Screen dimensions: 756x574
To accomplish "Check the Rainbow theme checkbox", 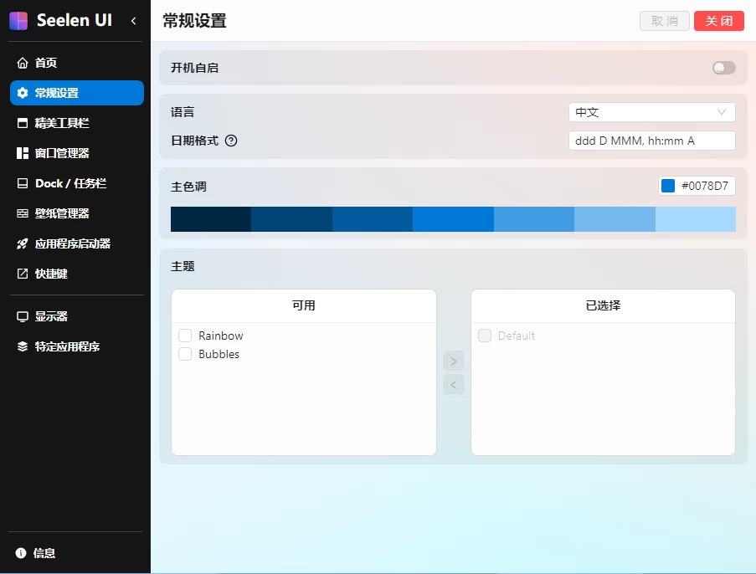I will point(185,336).
